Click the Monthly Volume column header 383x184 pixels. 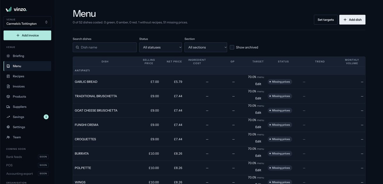coord(352,62)
